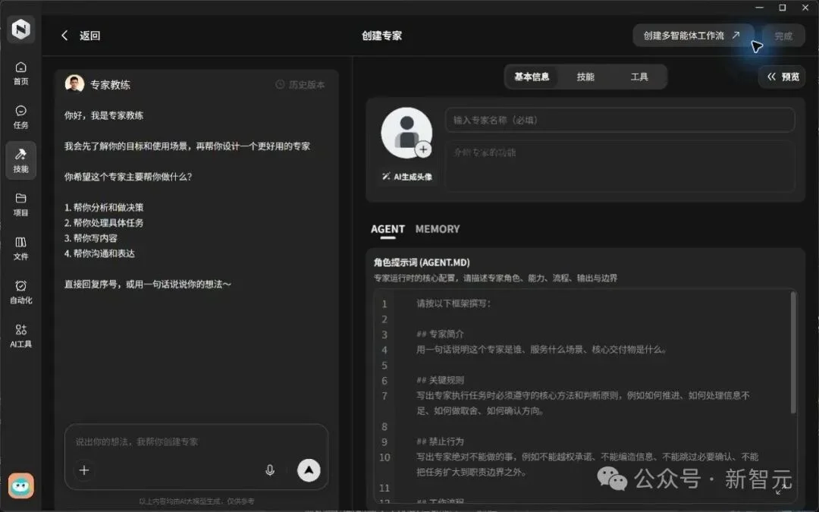The image size is (819, 512).
Task: Open the 首页 home sidebar item
Action: [x=21, y=73]
